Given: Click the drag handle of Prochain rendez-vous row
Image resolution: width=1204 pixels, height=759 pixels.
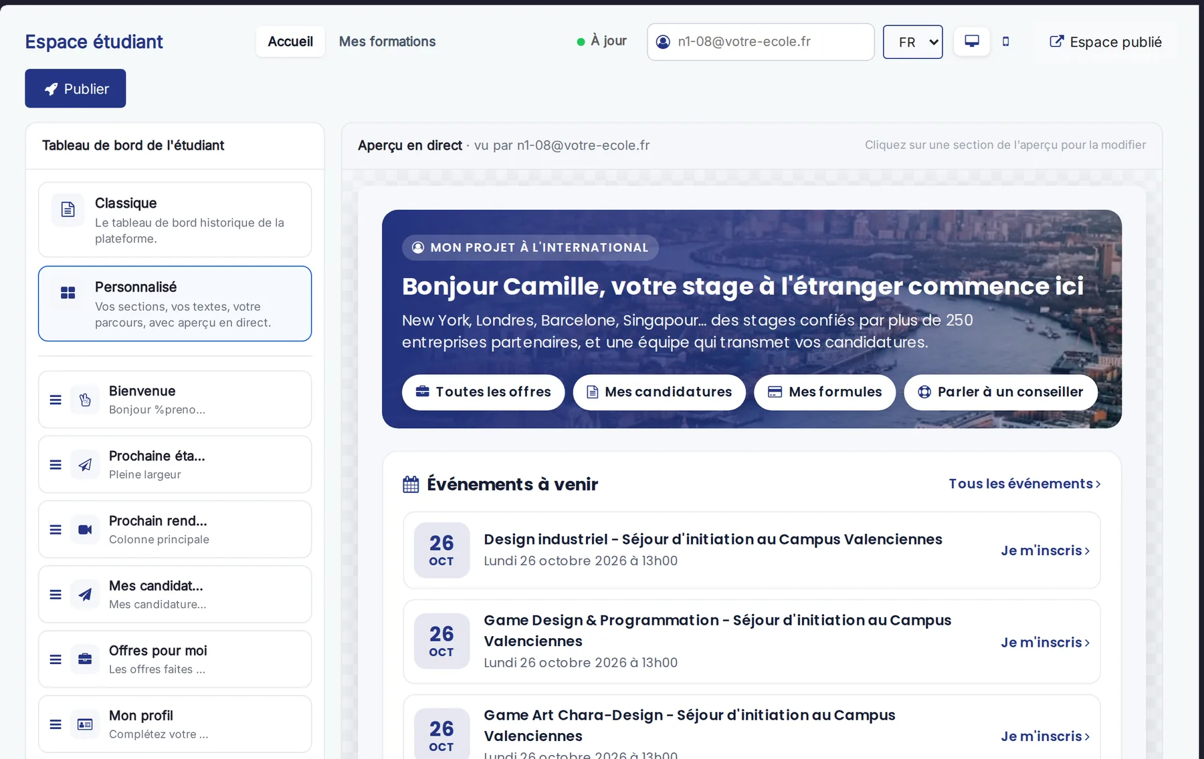Looking at the screenshot, I should [56, 529].
